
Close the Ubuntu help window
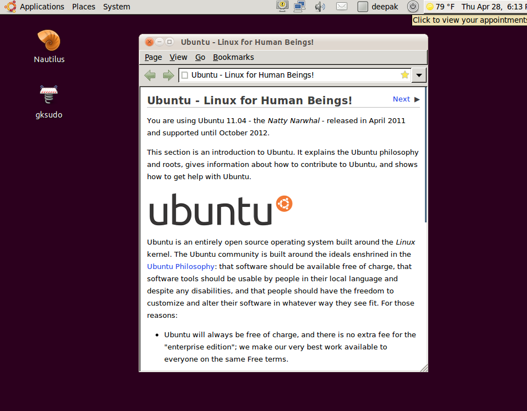[x=150, y=42]
